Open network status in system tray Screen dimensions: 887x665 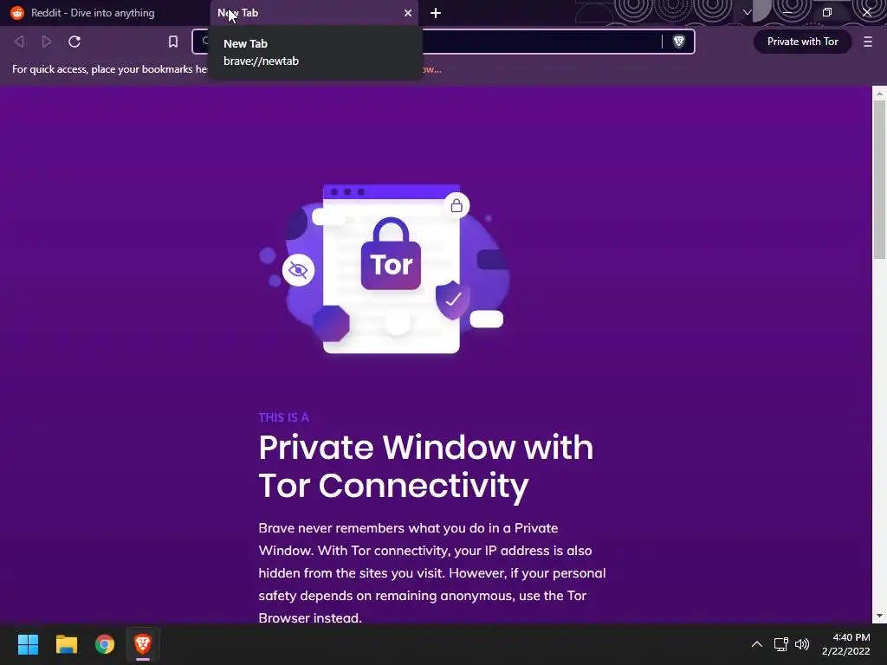coord(781,644)
